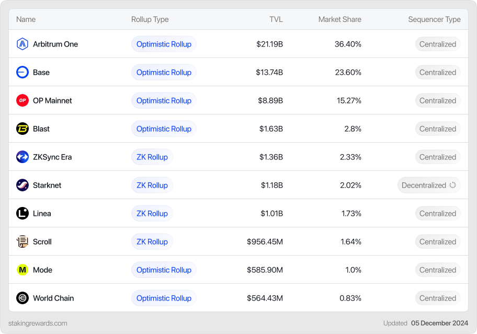This screenshot has width=477, height=334.
Task: Sort by the Name column header
Action: click(x=26, y=19)
